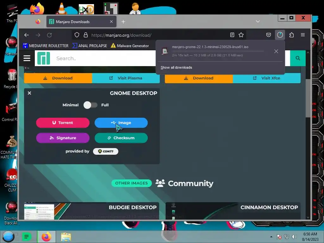Cancel the manjaro-gnome ISO download

coord(276,51)
